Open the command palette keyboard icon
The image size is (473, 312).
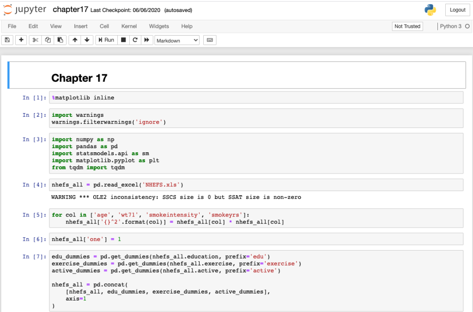pos(210,40)
